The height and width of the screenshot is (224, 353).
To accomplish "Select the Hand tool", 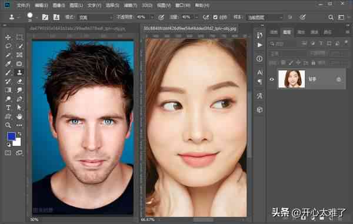I will point(19,116).
